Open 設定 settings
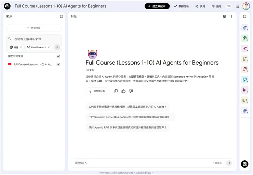The height and width of the screenshot is (175, 253). (216, 6)
